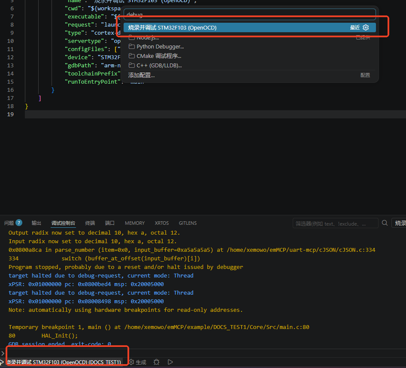Click the folder icon beside C++ (GDB/LLDB)

pos(131,65)
